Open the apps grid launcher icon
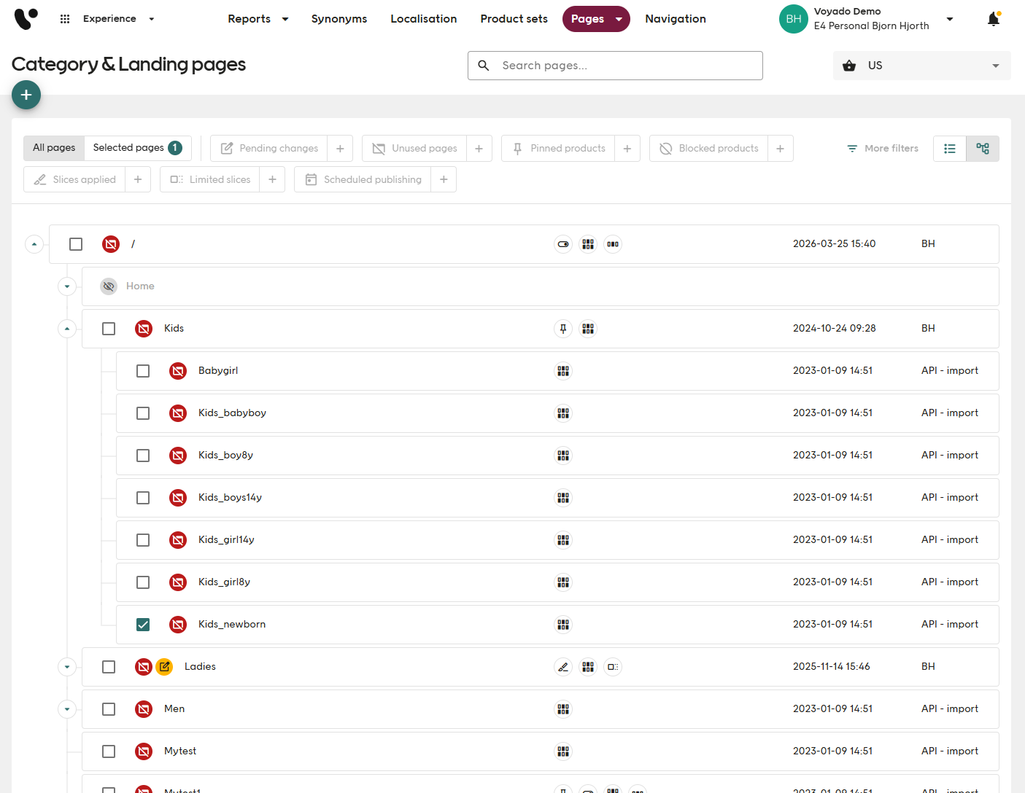 pos(65,19)
